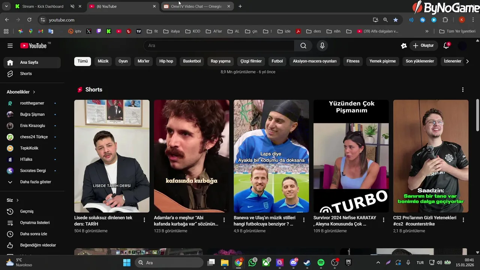Open the YouTube hamburger guide menu

(x=10, y=46)
